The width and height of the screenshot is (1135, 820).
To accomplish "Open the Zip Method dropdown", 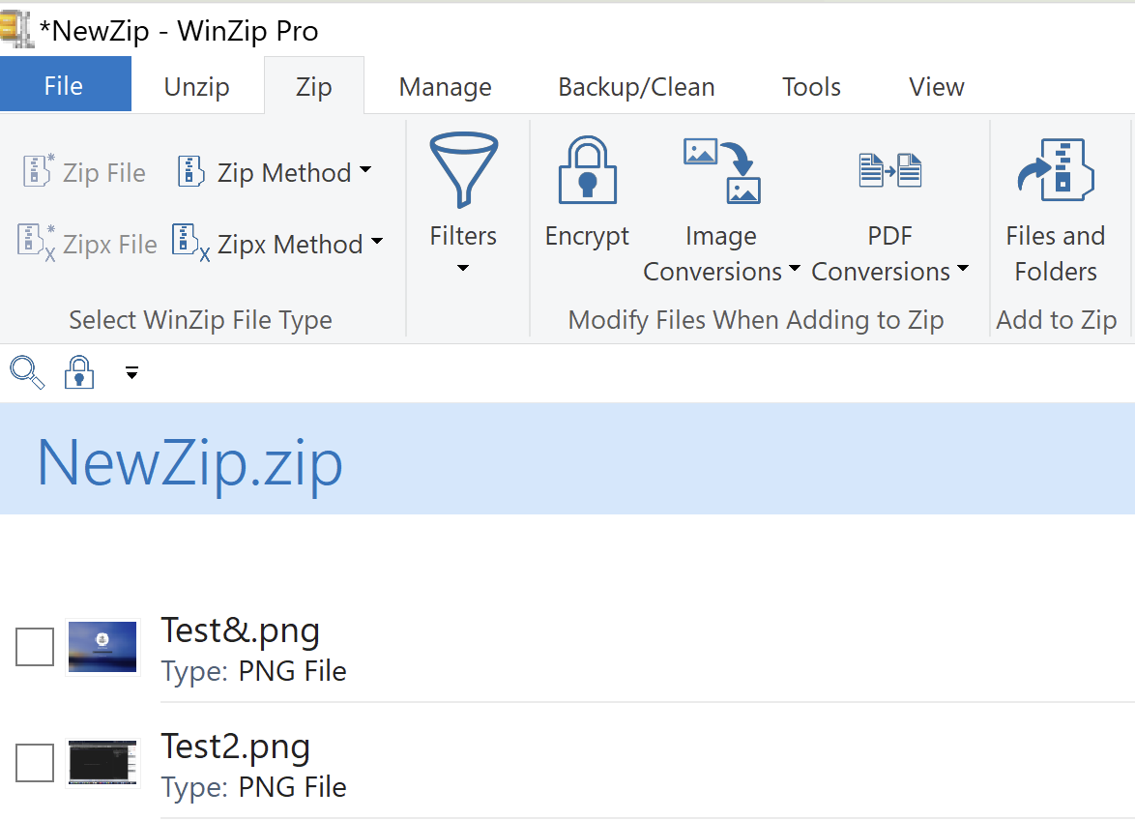I will pos(276,172).
